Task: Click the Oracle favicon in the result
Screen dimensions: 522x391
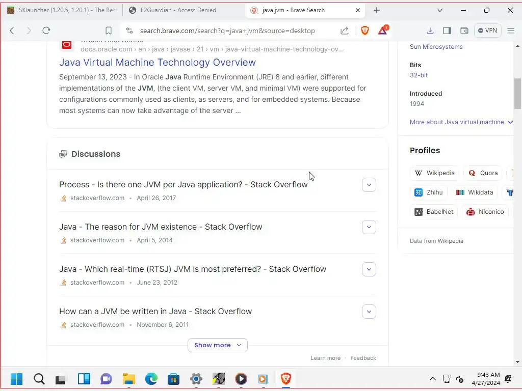Action: 67,45
